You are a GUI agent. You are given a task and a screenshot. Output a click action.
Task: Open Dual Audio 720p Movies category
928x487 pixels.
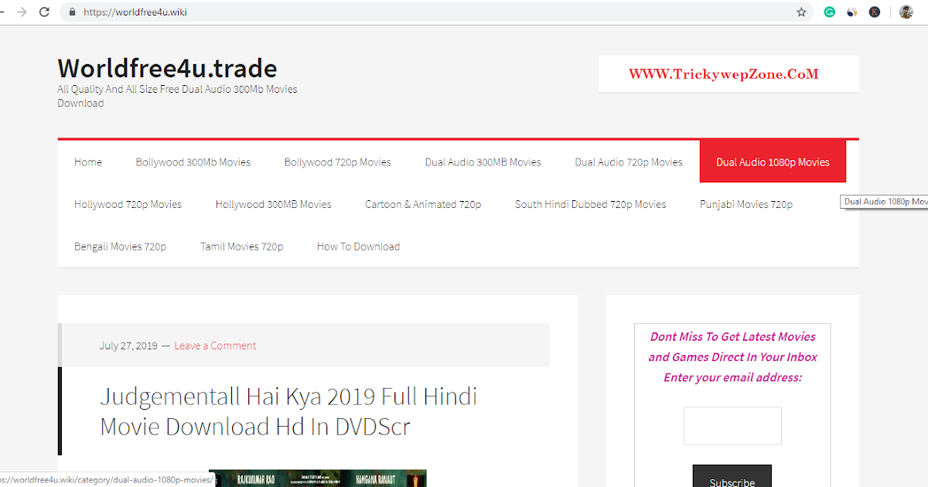(629, 162)
